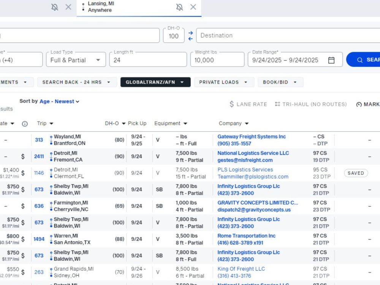
Task: Edit the Weight lbs field
Action: pos(217,60)
